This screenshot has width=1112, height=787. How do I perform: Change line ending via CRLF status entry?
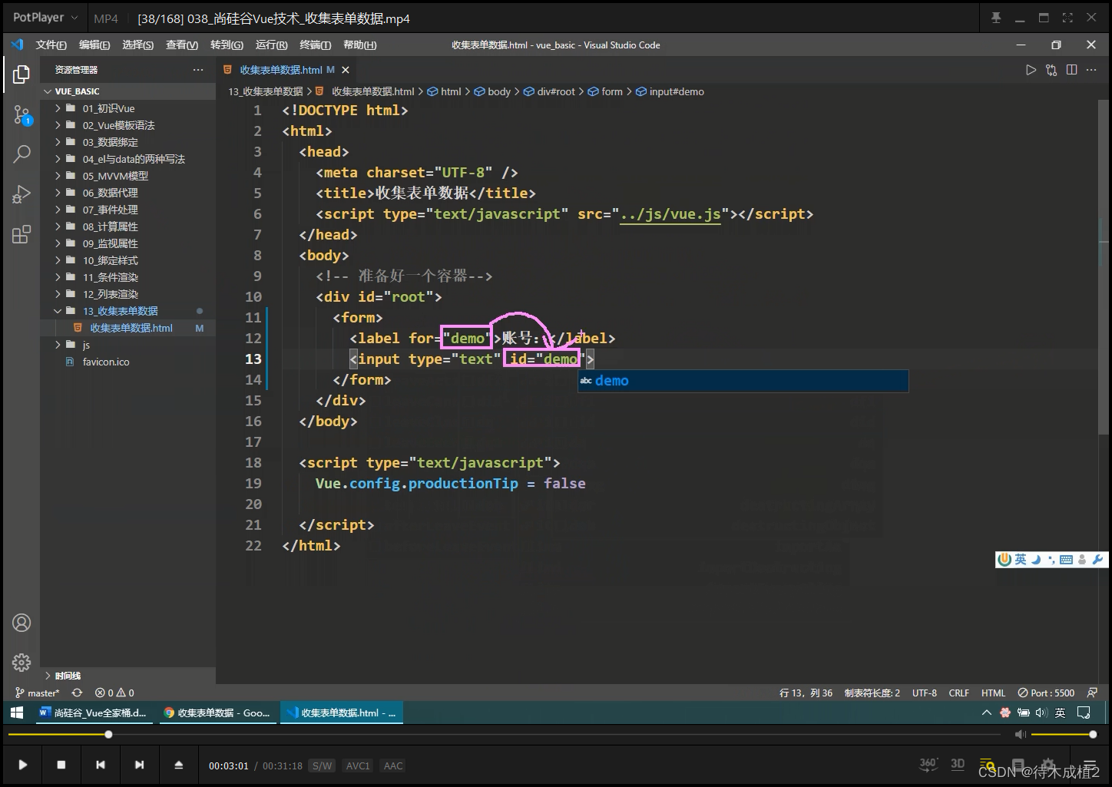959,693
